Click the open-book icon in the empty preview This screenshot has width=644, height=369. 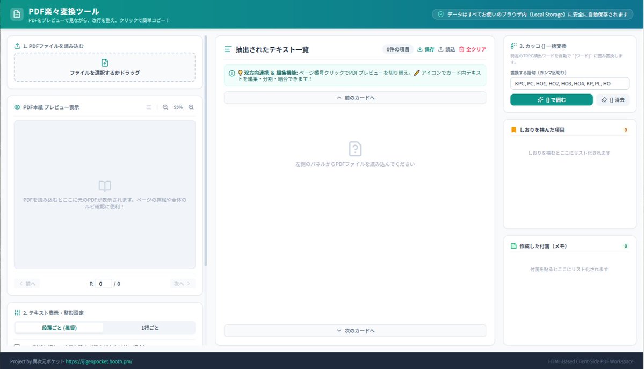[x=105, y=186]
